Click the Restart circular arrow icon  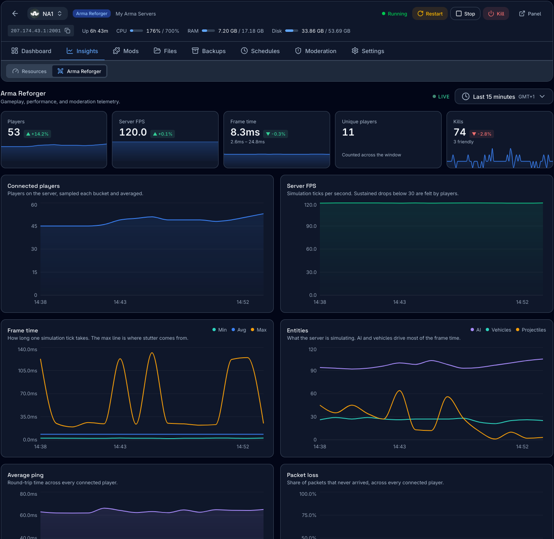click(x=420, y=13)
